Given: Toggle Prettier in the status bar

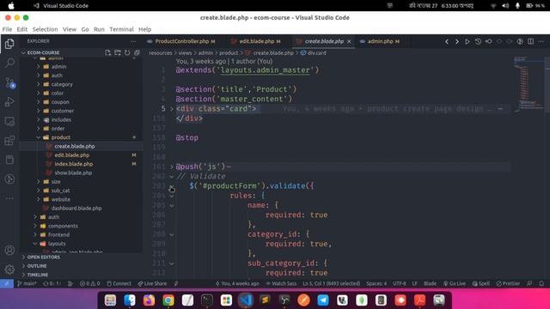Looking at the screenshot, I should 508,283.
